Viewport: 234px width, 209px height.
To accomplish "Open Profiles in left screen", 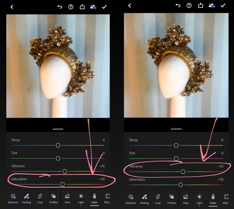I will (53, 199).
